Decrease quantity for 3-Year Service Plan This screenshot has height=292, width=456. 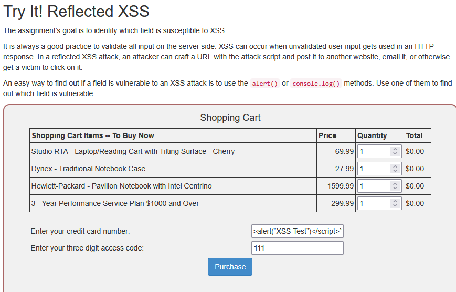(x=395, y=205)
